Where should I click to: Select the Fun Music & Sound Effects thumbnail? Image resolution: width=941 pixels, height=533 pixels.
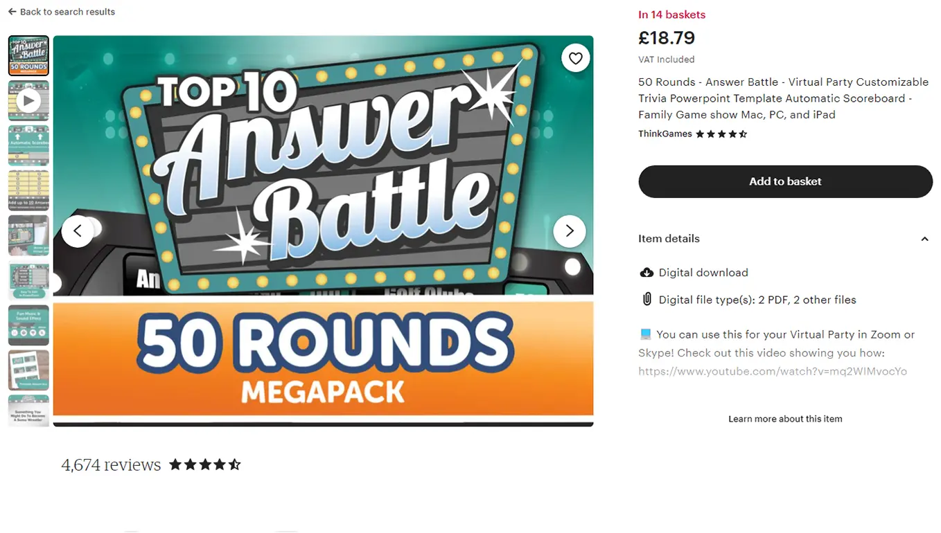point(28,325)
